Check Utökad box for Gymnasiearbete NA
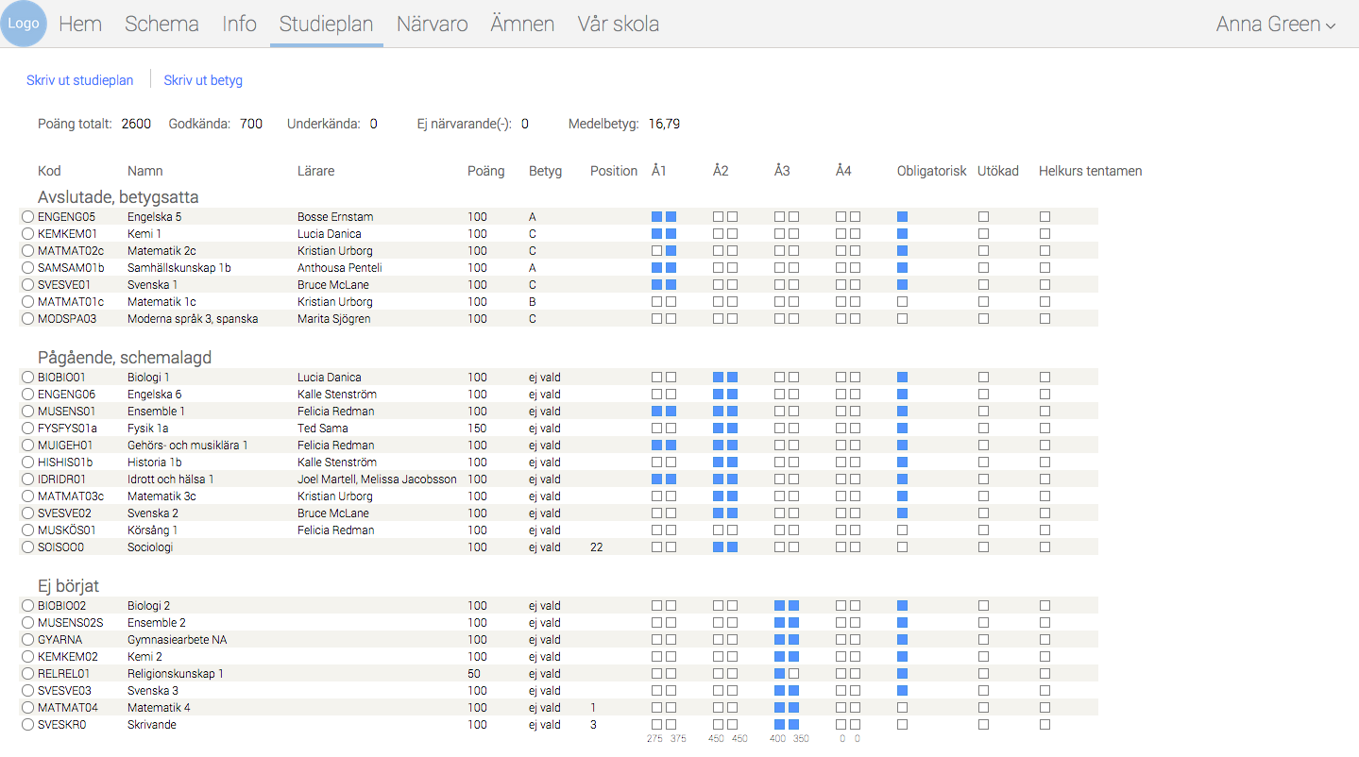This screenshot has width=1359, height=757. [x=983, y=640]
